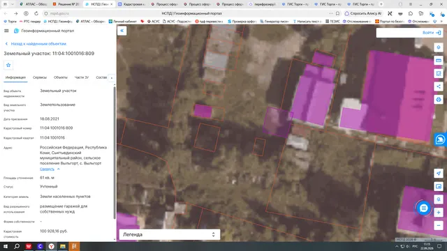Open the map layers panel icon
This screenshot has width=447, height=251.
coord(439,186)
